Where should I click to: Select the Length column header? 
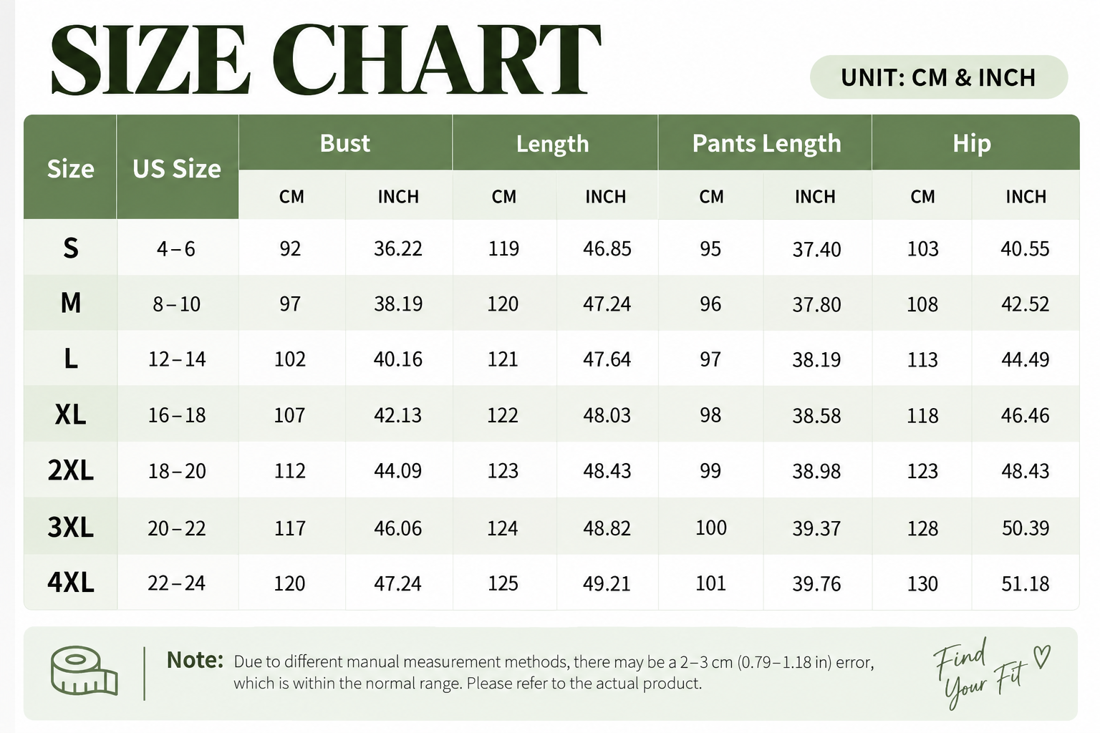552,143
